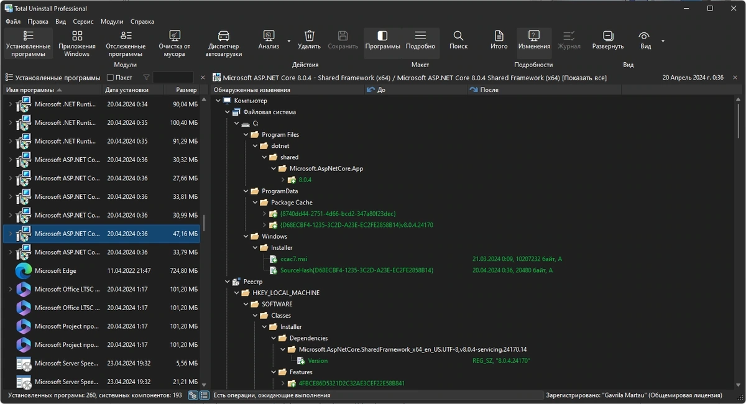Click the Вид eye icon
Screen dimensions: 746x404
coord(645,36)
